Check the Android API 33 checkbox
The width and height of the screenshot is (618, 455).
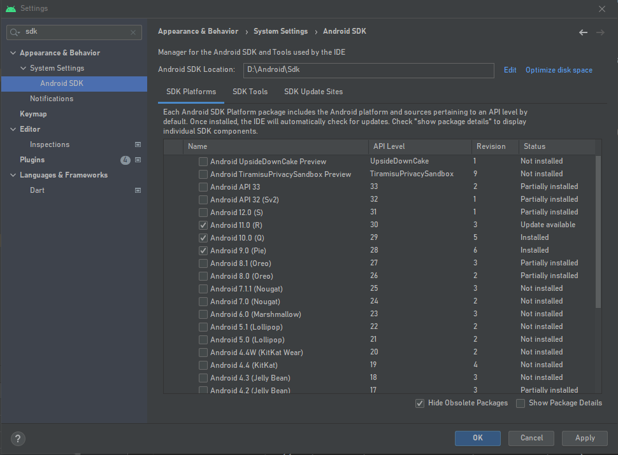pos(203,186)
